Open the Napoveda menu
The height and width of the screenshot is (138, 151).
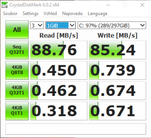72,14
